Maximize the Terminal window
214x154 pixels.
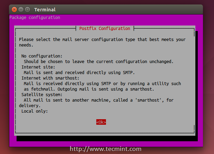tap(27, 9)
